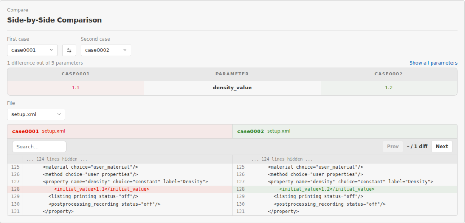
Task: Click the Show all parameters link
Action: click(x=433, y=63)
